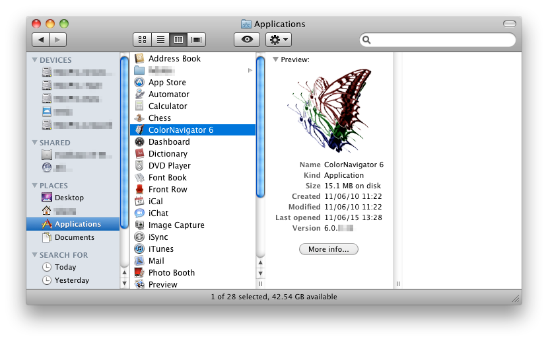
Task: Click the search field
Action: (438, 40)
